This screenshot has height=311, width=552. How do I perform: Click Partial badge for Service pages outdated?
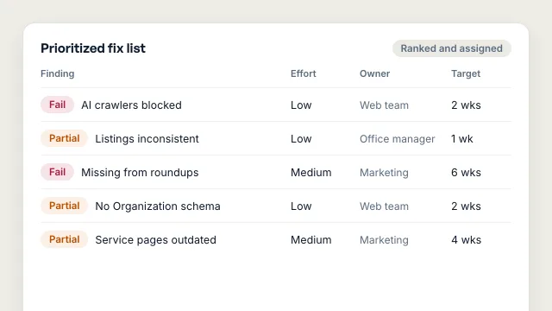point(64,239)
